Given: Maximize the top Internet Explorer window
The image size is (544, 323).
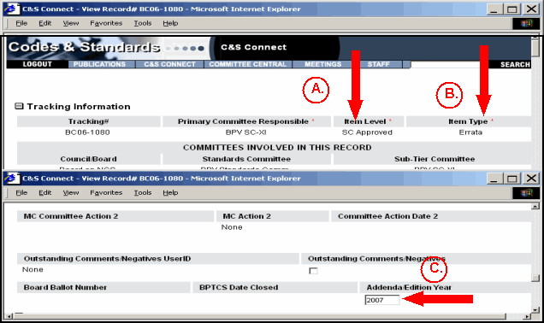Looking at the screenshot, I should tap(512, 9).
